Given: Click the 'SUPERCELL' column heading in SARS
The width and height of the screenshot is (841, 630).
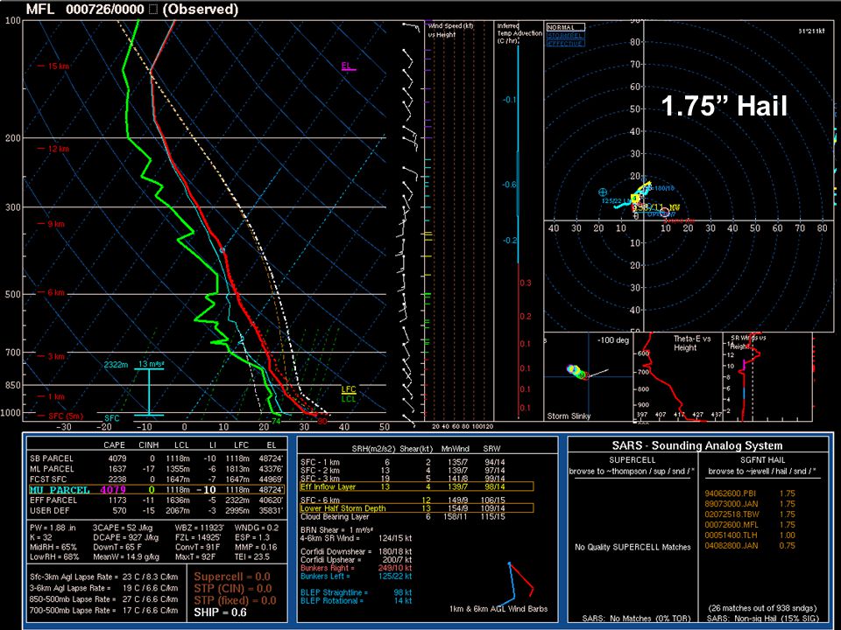Looking at the screenshot, I should coord(633,460).
